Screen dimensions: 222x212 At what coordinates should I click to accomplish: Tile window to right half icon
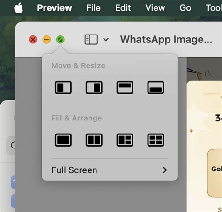[94, 87]
